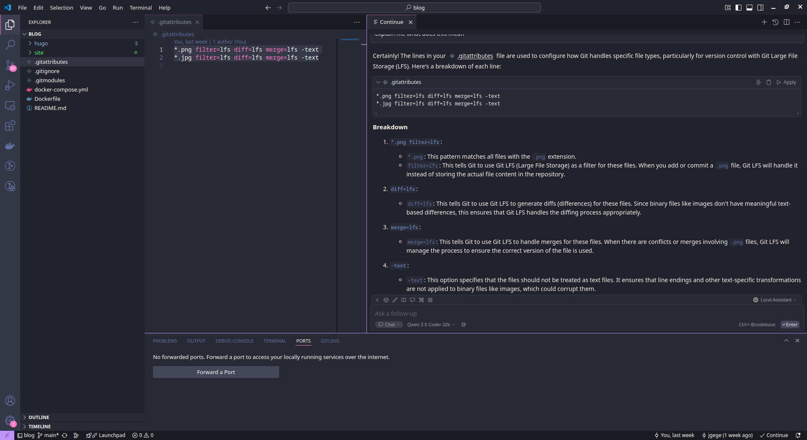The height and width of the screenshot is (440, 807).
Task: Click the Accounts icon in activity bar
Action: (10, 401)
